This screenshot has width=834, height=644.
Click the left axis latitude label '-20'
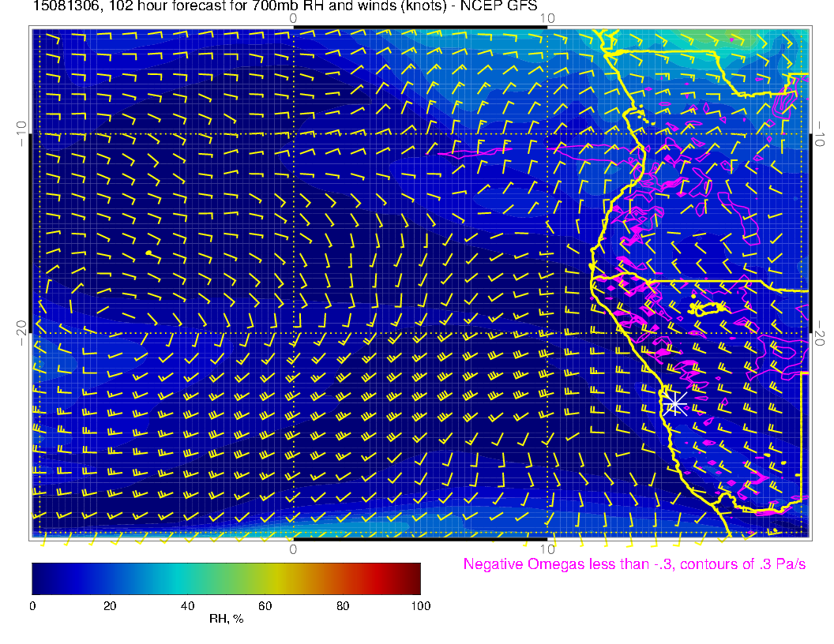[21, 333]
